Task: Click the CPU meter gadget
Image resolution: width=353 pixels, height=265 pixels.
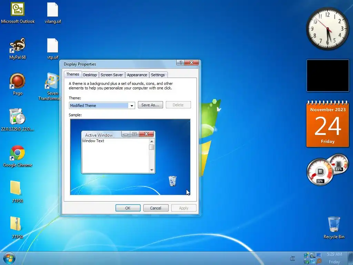Action: [320, 171]
